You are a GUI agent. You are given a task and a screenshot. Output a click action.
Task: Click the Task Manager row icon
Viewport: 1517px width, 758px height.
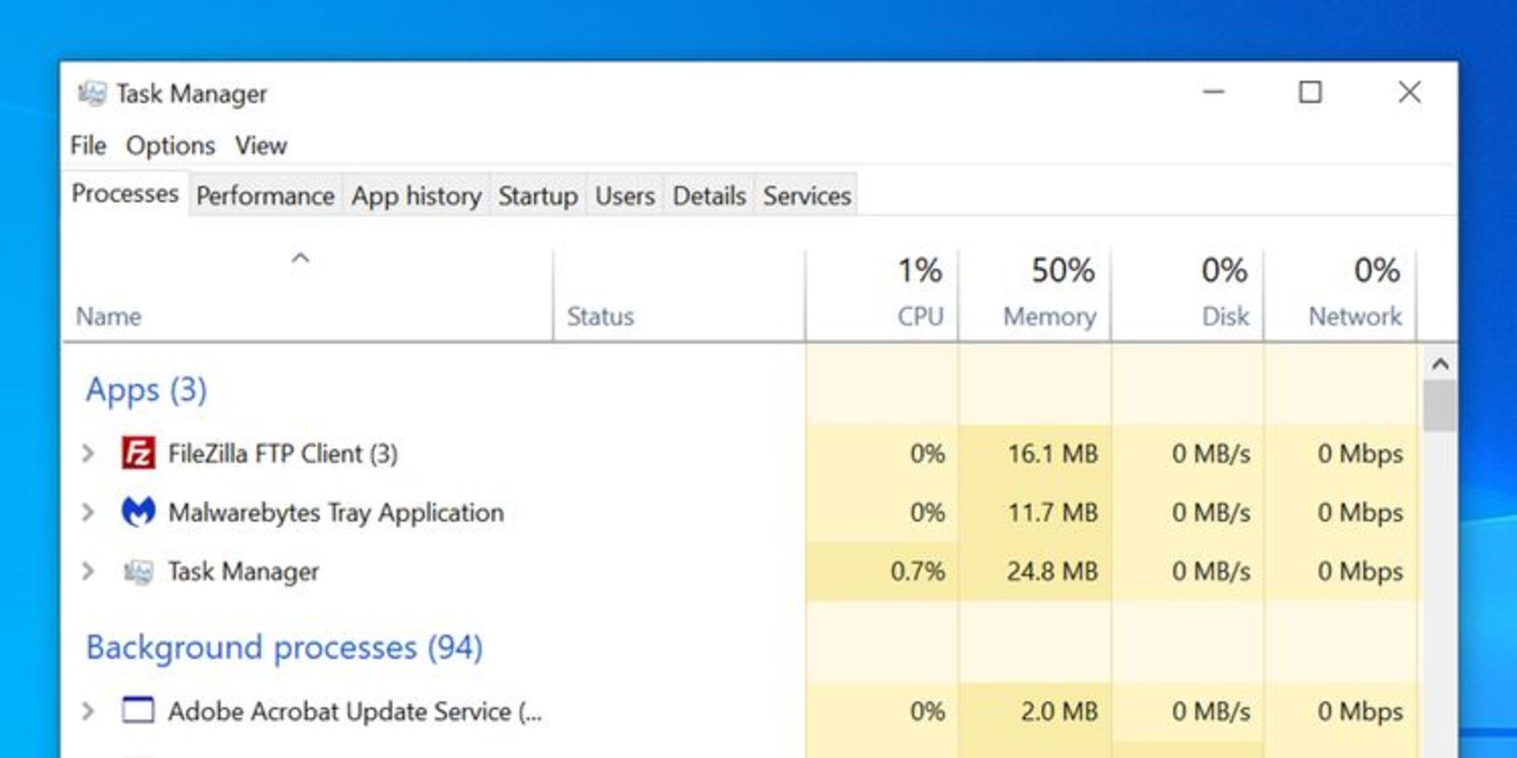pos(138,571)
